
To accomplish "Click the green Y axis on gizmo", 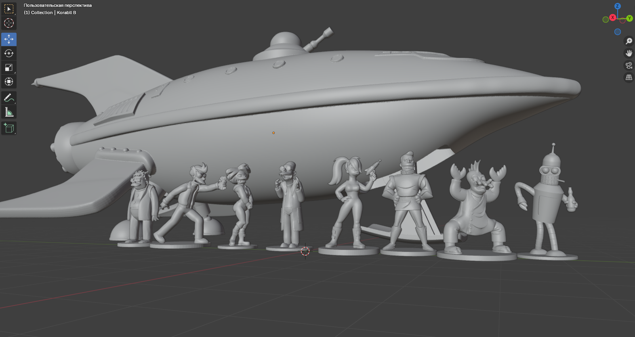I will [x=629, y=18].
